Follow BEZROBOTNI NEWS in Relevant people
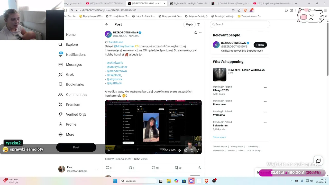 click(260, 45)
